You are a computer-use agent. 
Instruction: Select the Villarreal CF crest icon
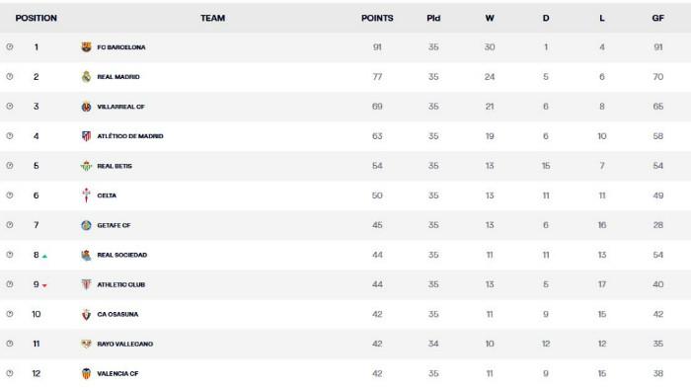click(87, 107)
